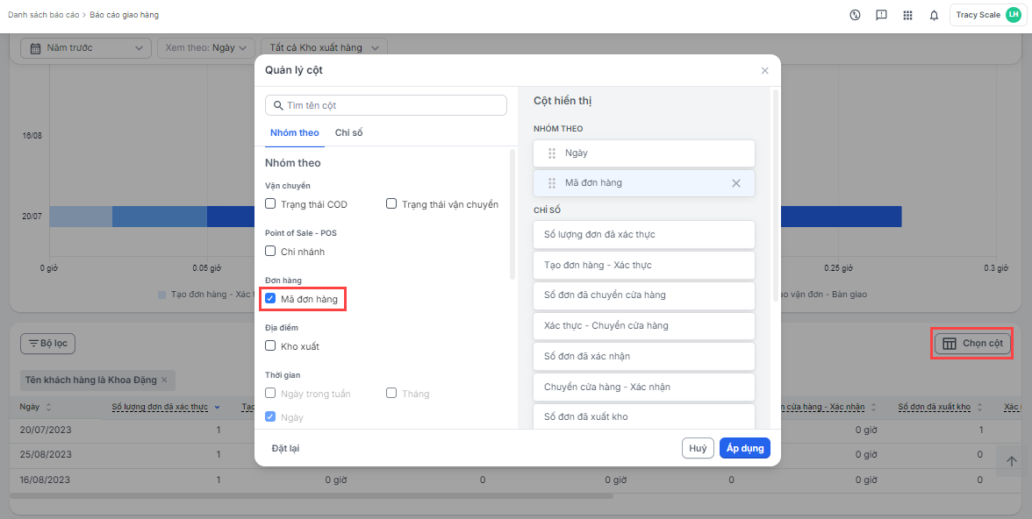Viewport: 1032px width, 519px height.
Task: Uncheck the Mã đơn hàng checkbox
Action: tap(271, 299)
